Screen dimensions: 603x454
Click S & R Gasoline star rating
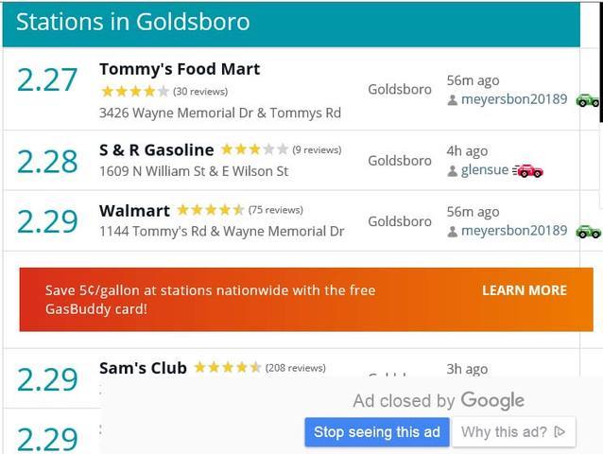point(254,149)
